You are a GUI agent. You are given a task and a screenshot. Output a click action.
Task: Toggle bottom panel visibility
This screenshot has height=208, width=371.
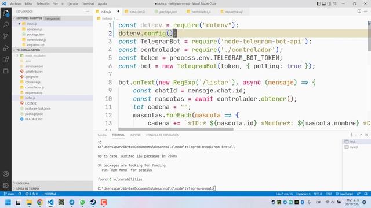pos(324,4)
